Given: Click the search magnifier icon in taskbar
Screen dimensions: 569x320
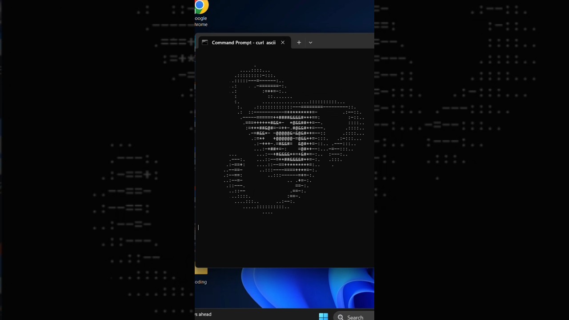Looking at the screenshot, I should point(341,317).
